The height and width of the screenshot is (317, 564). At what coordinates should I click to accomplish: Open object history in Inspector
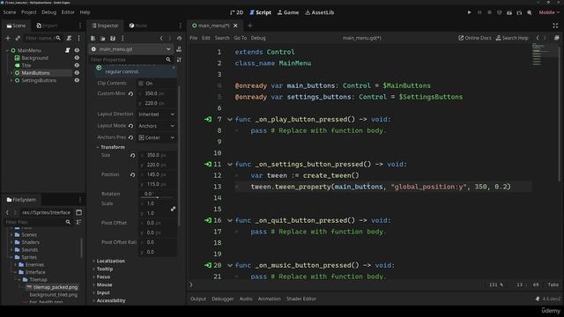pyautogui.click(x=179, y=38)
